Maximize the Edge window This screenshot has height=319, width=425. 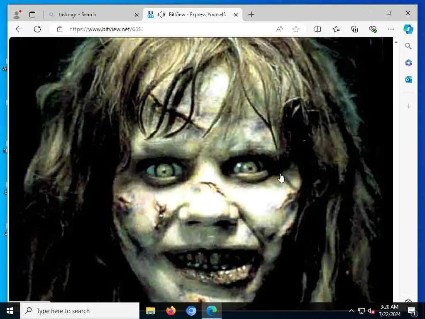388,13
